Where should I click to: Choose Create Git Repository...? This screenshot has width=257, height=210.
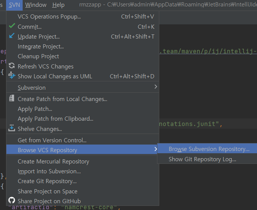[83, 181]
